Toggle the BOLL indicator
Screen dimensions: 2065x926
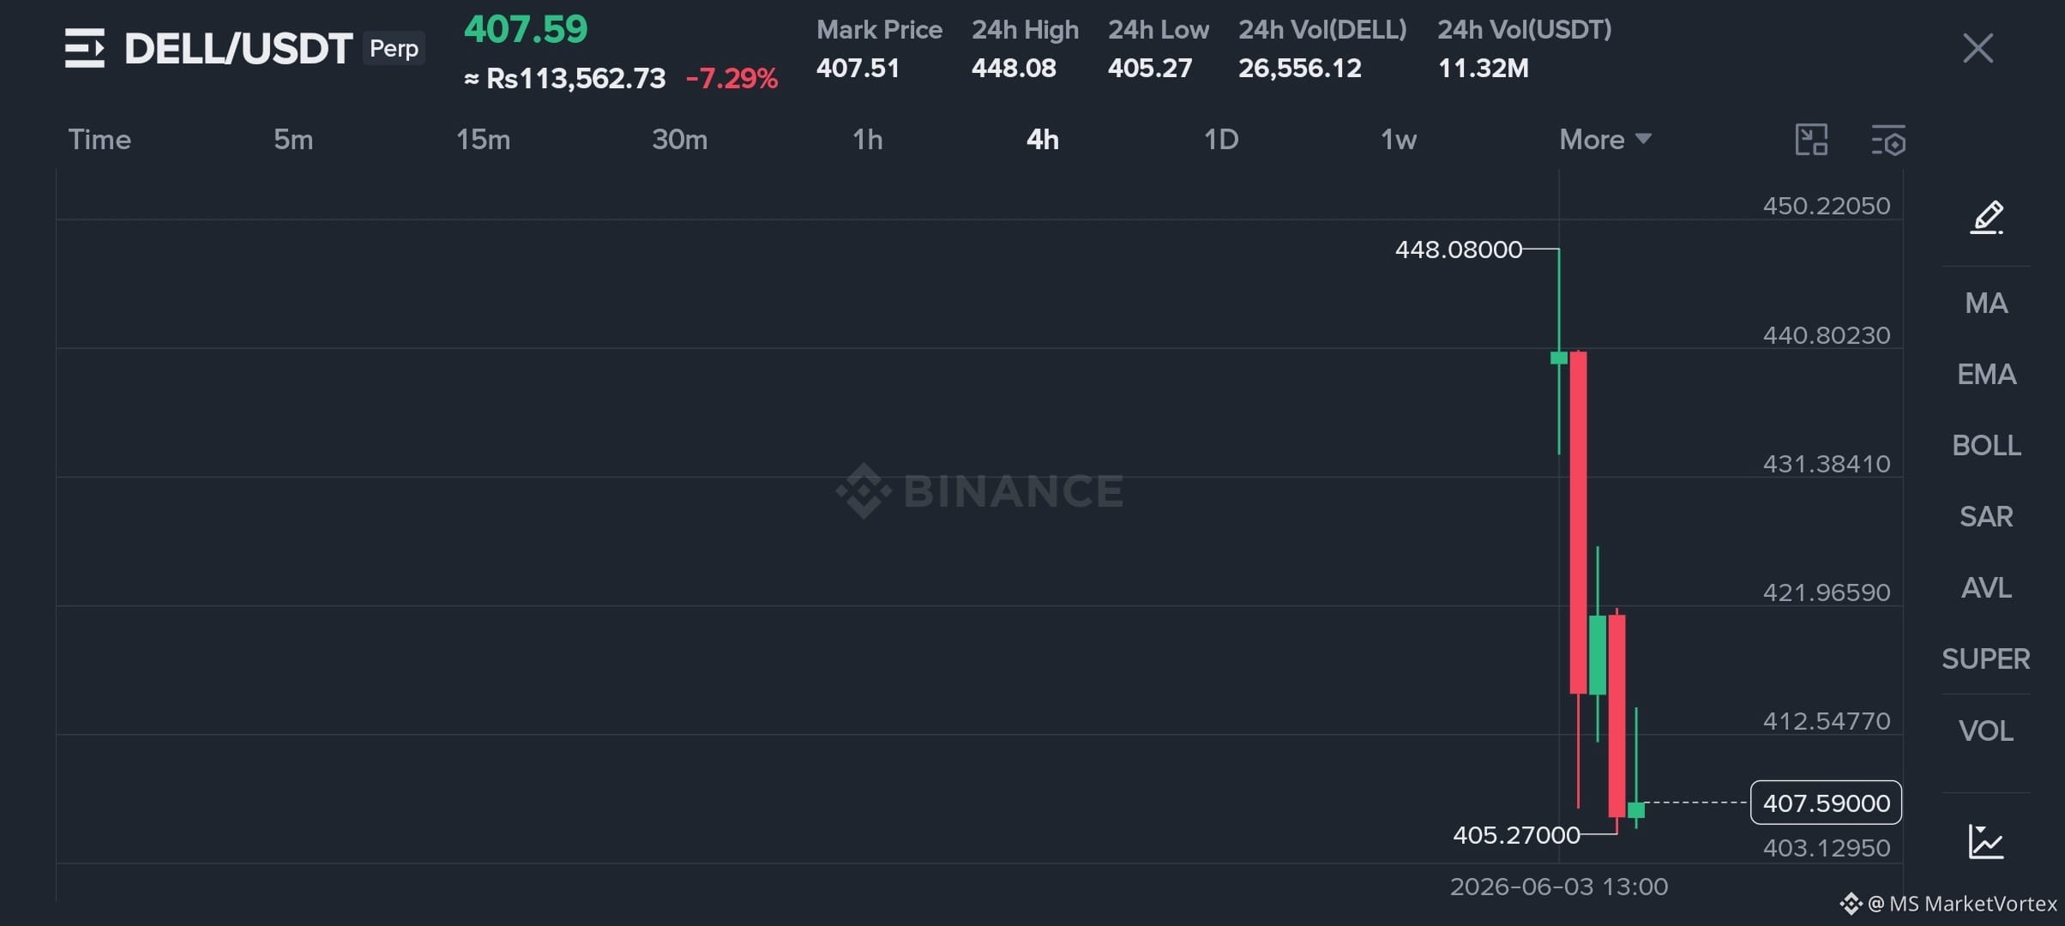point(1986,445)
